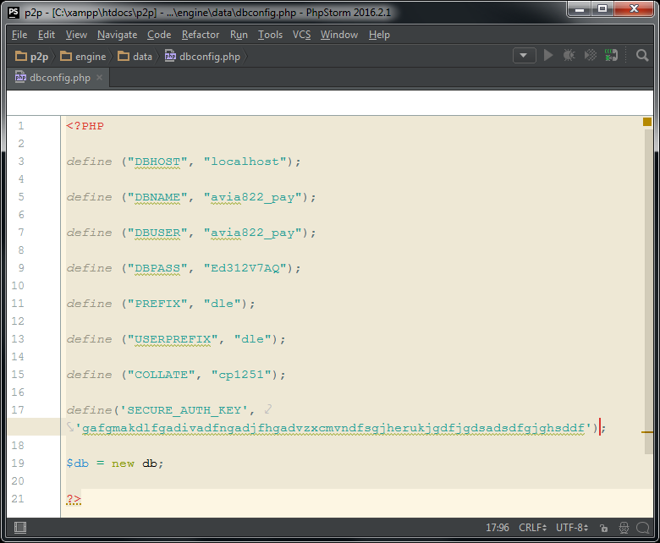Click the long secure auth key string
This screenshot has height=543, width=660.
coord(333,428)
